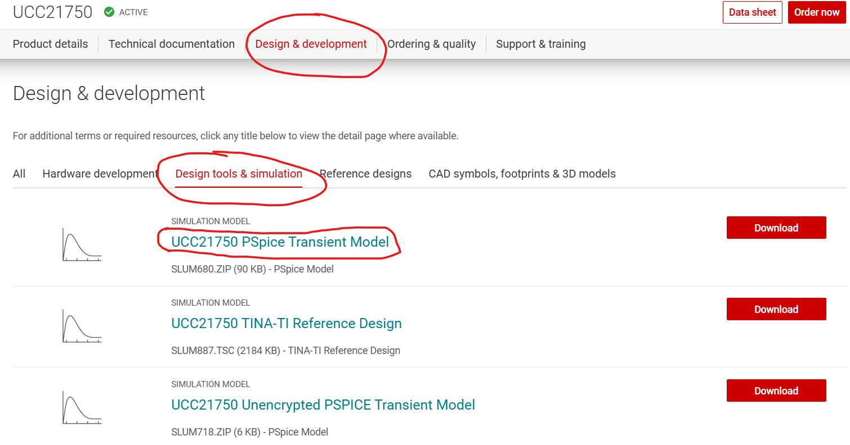
Task: Open Support & training tab
Action: 541,44
